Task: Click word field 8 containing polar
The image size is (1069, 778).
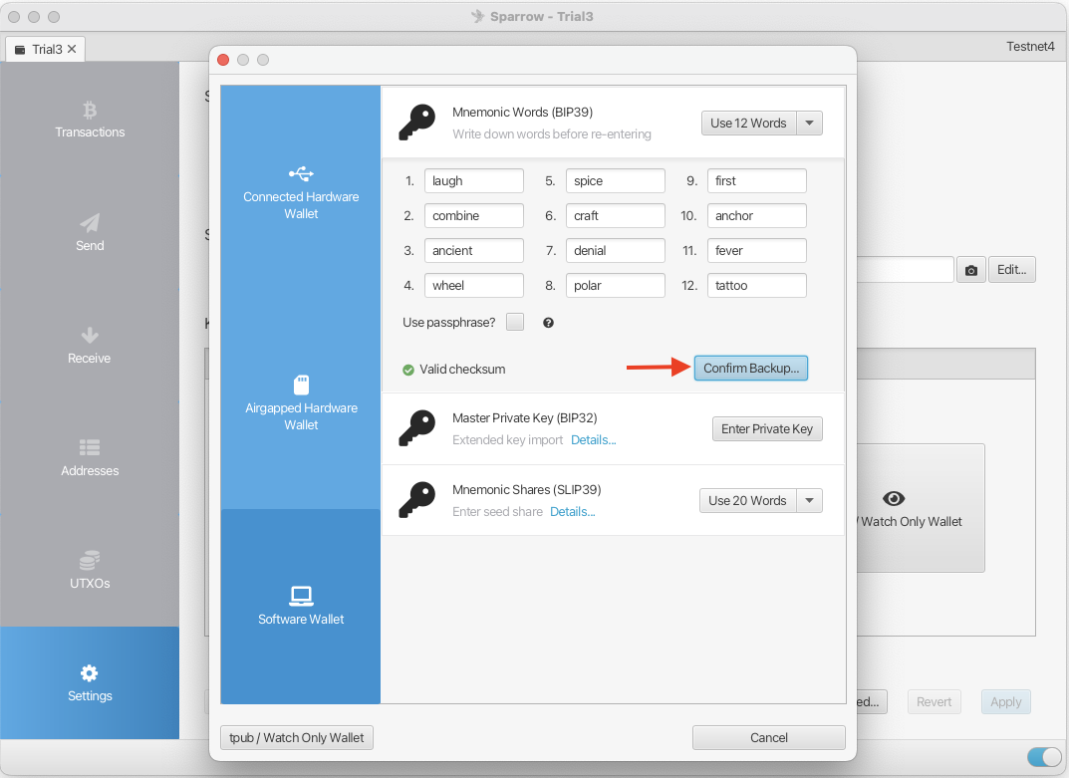Action: pyautogui.click(x=616, y=285)
